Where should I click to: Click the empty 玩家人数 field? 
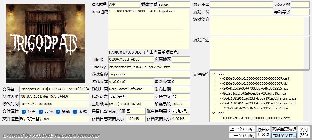tap(300, 4)
